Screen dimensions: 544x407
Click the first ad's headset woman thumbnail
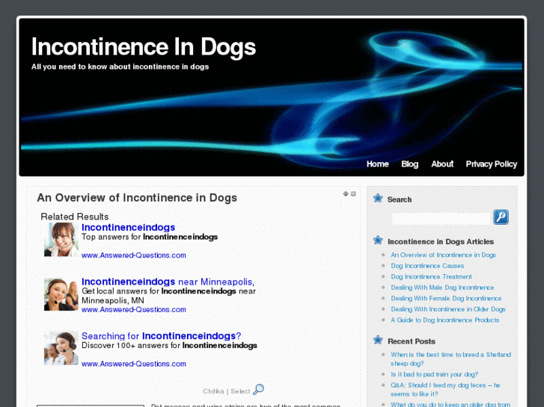(61, 240)
